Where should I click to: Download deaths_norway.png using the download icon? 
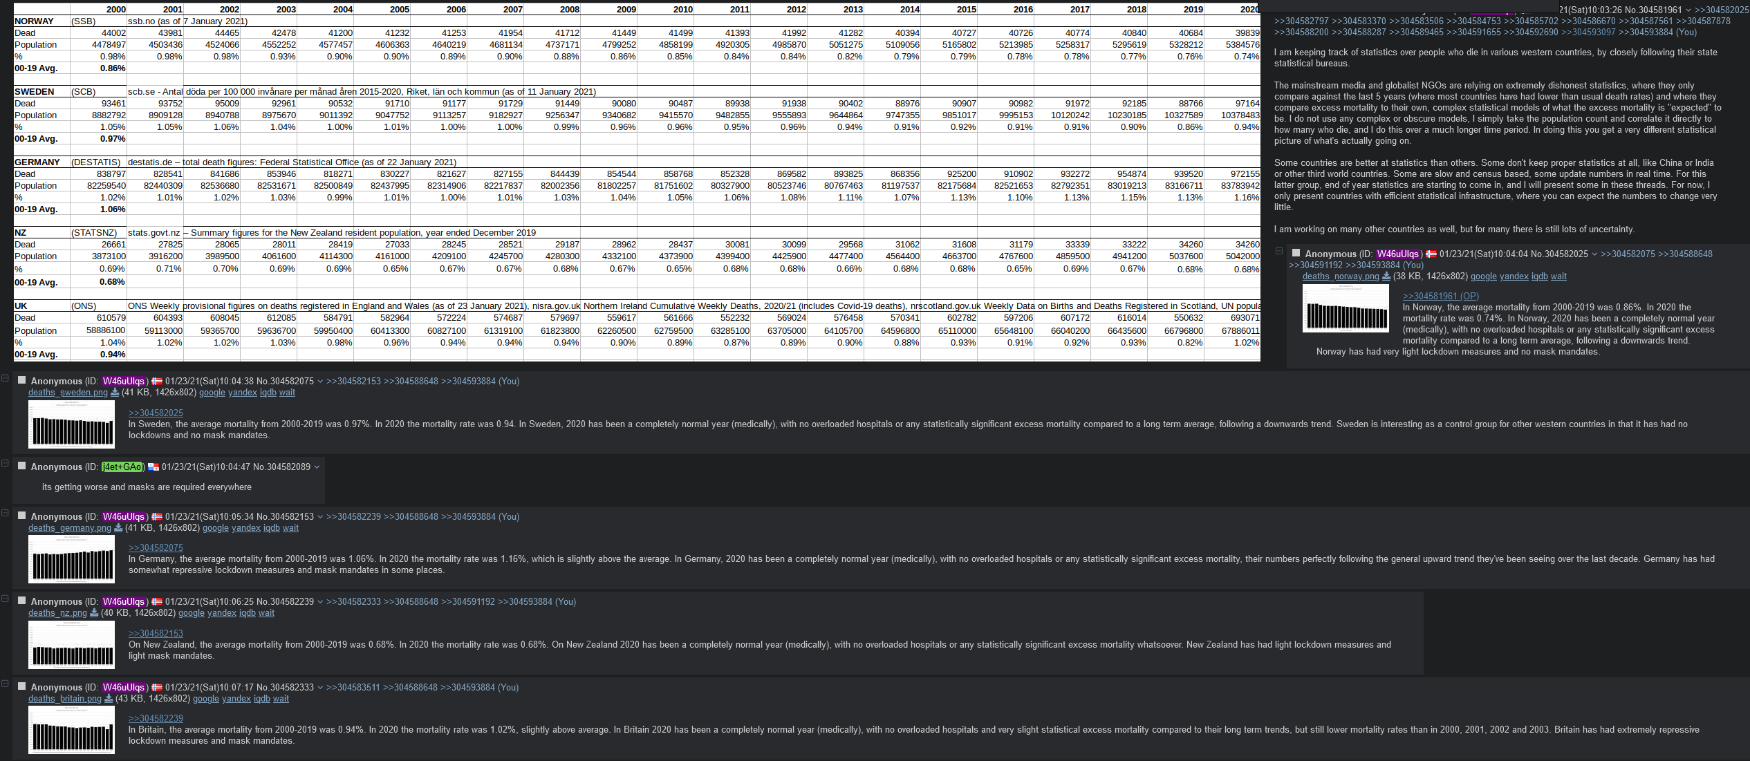1386,276
